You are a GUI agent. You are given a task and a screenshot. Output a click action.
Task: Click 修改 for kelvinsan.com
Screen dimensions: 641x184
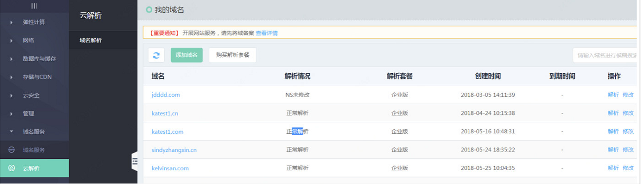pos(628,168)
